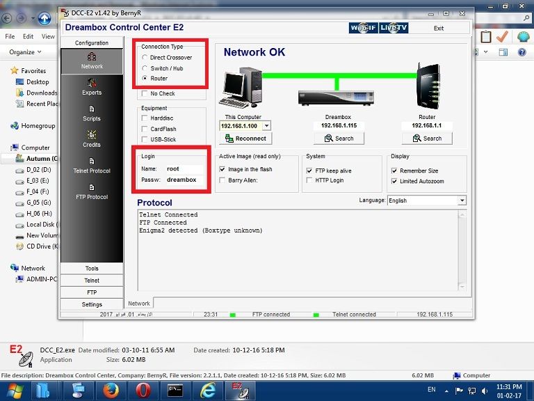Open the Credits section in sidebar
Viewport: 534px width, 401px height.
click(x=92, y=139)
